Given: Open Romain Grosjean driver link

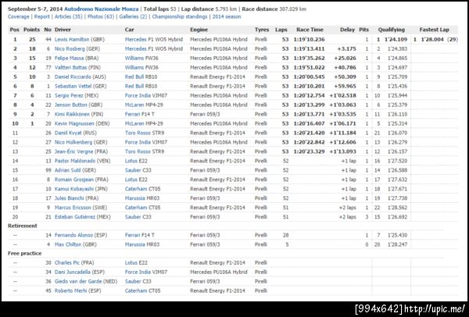Looking at the screenshot, I should click(74, 180).
